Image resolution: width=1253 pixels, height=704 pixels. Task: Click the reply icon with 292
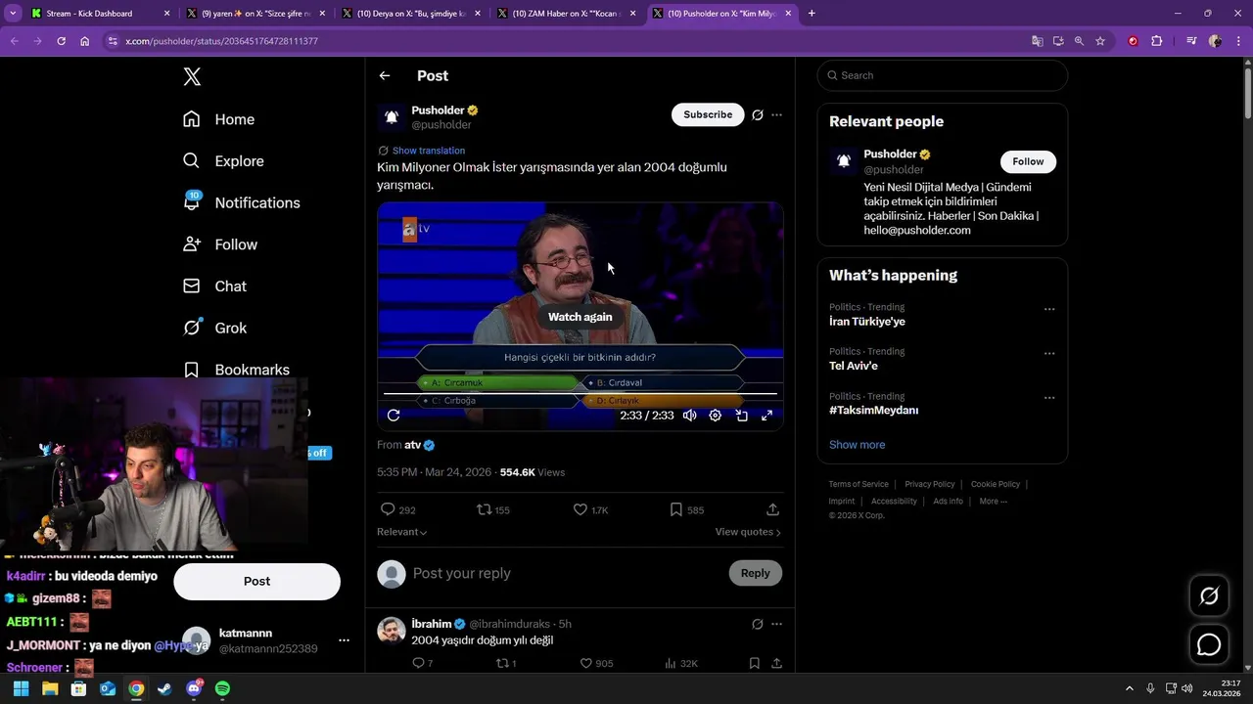(397, 509)
